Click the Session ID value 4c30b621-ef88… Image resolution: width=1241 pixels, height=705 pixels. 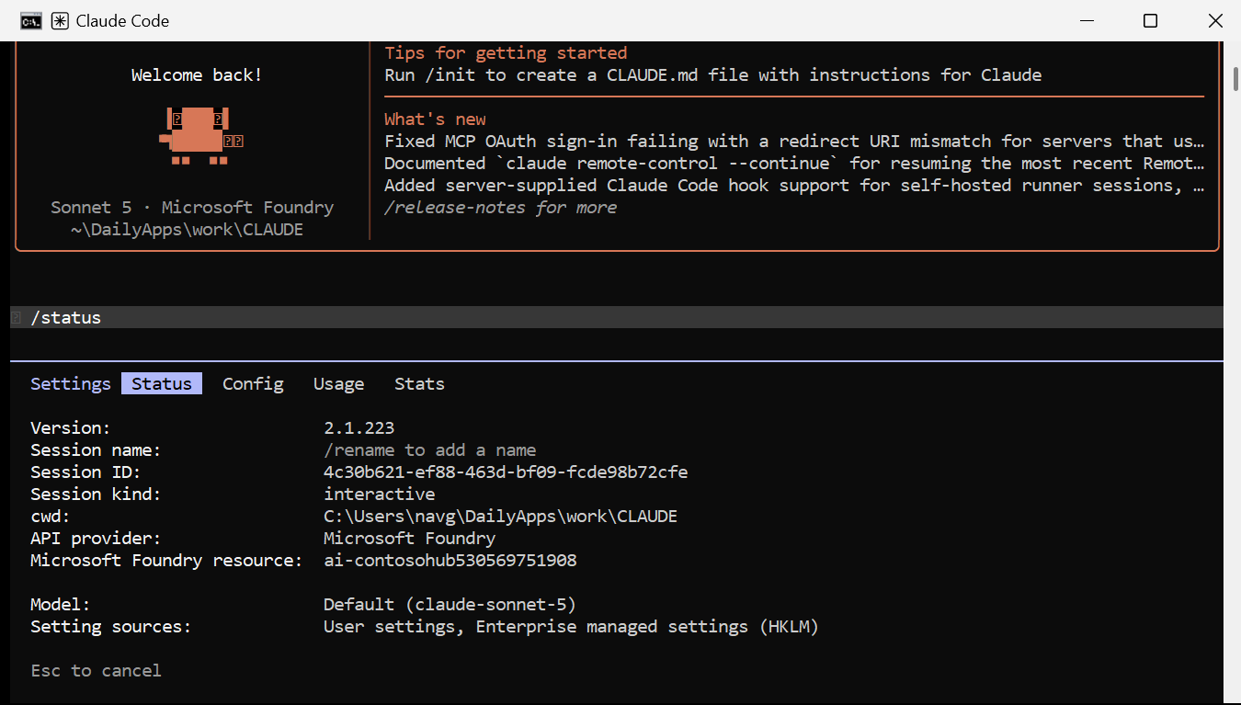[506, 472]
